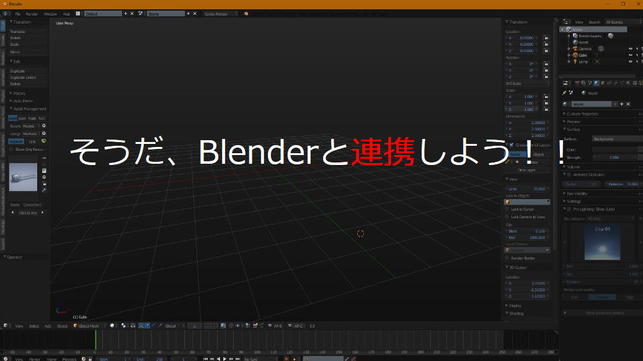
Task: Select the Texture properties checker tab icon
Action: pos(635,83)
